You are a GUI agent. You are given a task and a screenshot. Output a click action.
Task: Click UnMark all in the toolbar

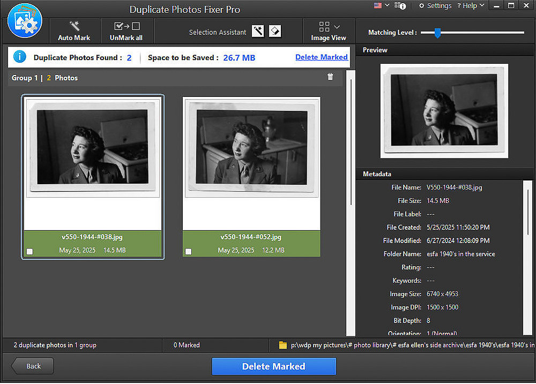[126, 31]
